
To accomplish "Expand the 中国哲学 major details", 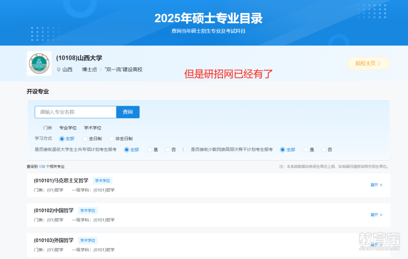I will [376, 215].
